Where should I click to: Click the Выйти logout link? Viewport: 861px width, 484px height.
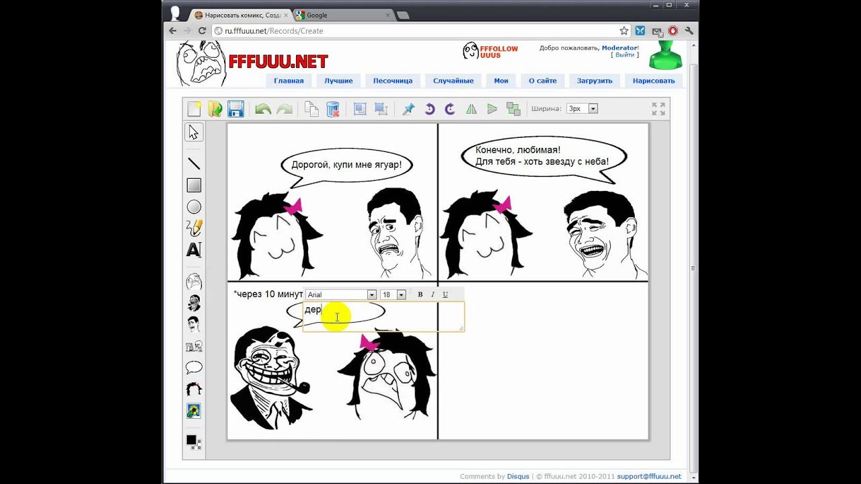coord(625,55)
